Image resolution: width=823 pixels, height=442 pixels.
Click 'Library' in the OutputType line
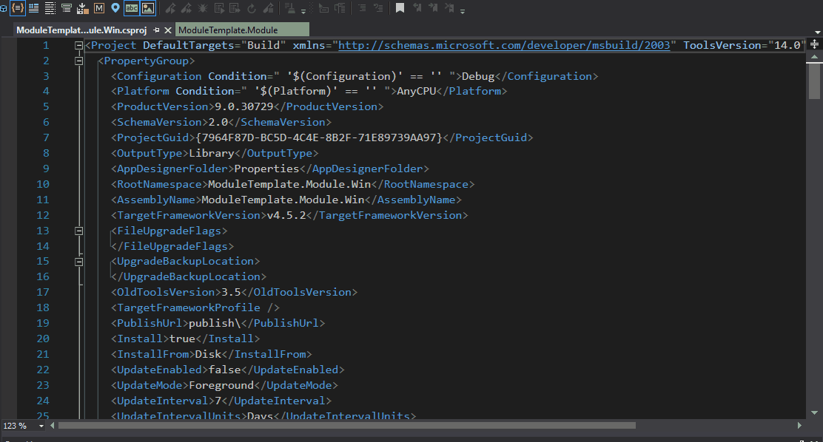point(212,154)
